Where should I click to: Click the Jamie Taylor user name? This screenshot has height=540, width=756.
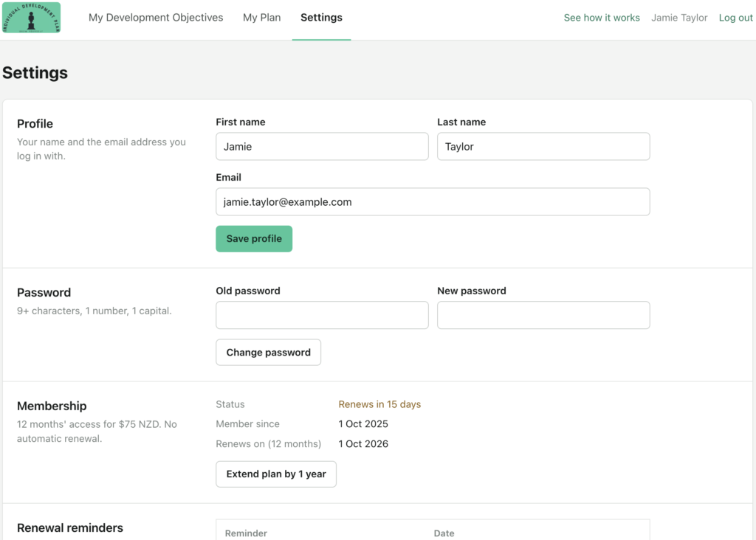click(x=679, y=18)
